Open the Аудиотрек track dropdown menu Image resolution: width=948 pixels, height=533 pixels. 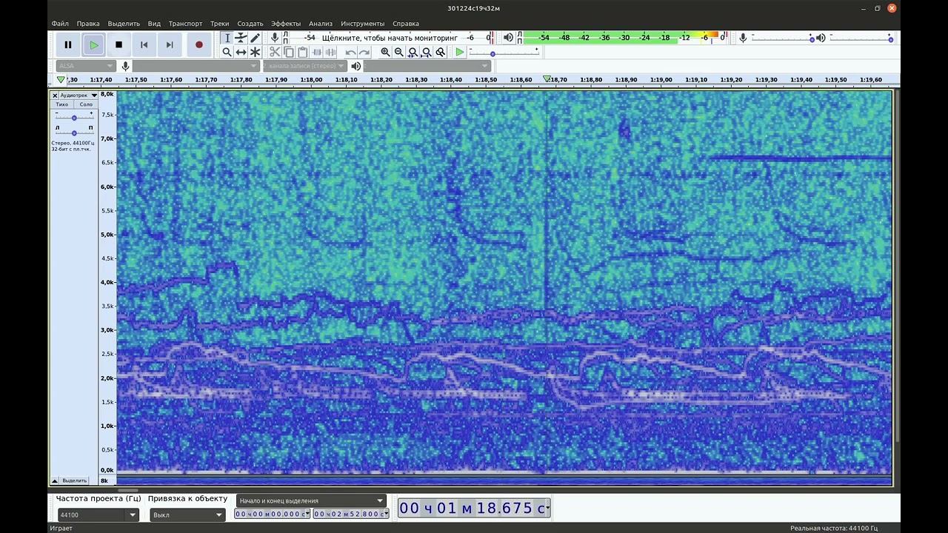click(x=79, y=95)
